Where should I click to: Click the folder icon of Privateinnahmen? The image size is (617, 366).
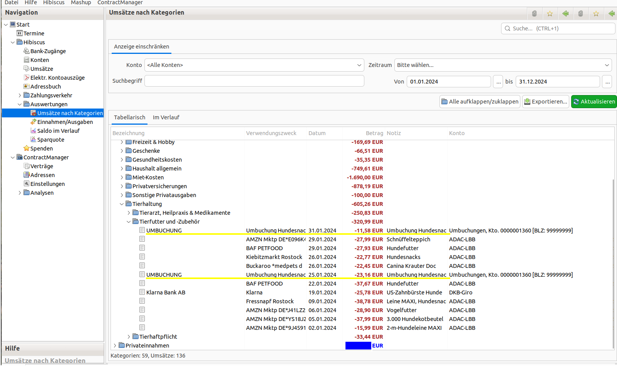click(x=122, y=346)
